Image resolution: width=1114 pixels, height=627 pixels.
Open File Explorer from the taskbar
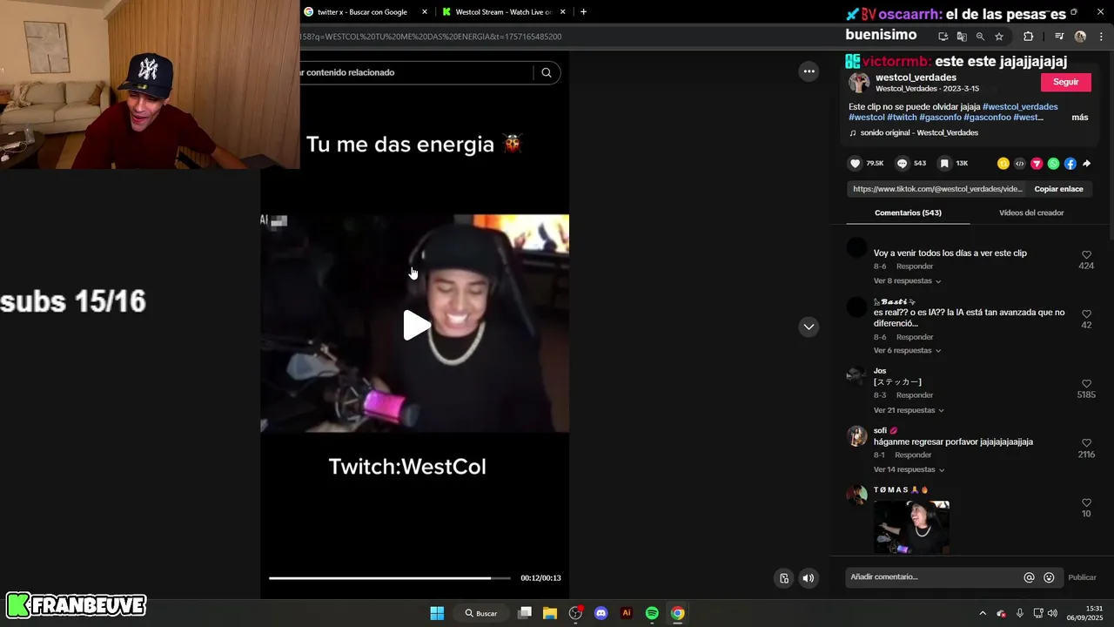point(550,613)
